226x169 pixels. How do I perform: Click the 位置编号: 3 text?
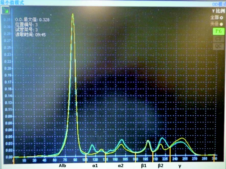tap(26, 25)
